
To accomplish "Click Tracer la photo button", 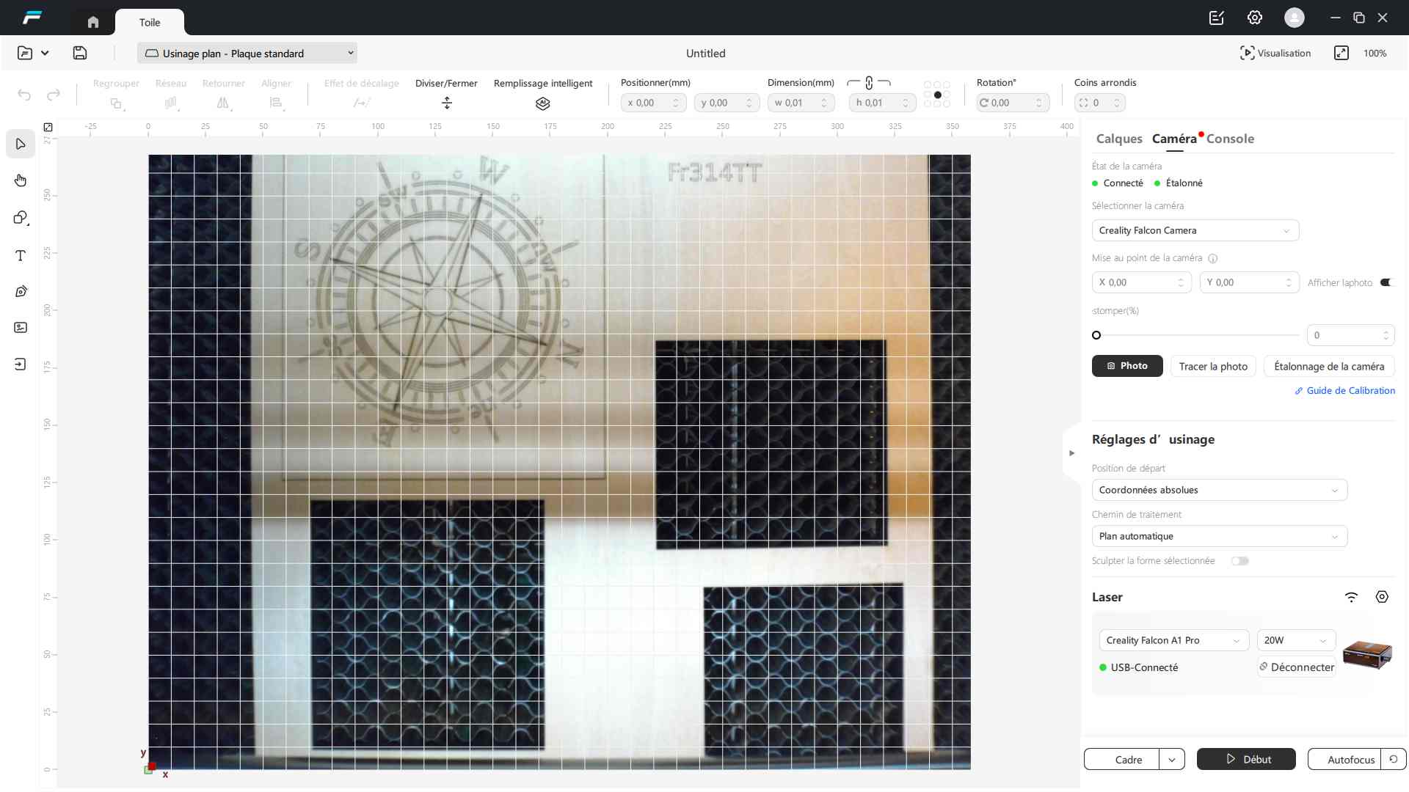I will [x=1213, y=366].
